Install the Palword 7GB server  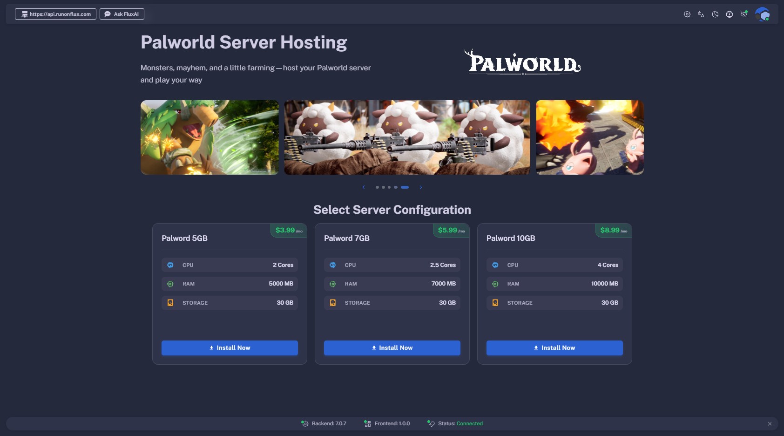click(392, 348)
